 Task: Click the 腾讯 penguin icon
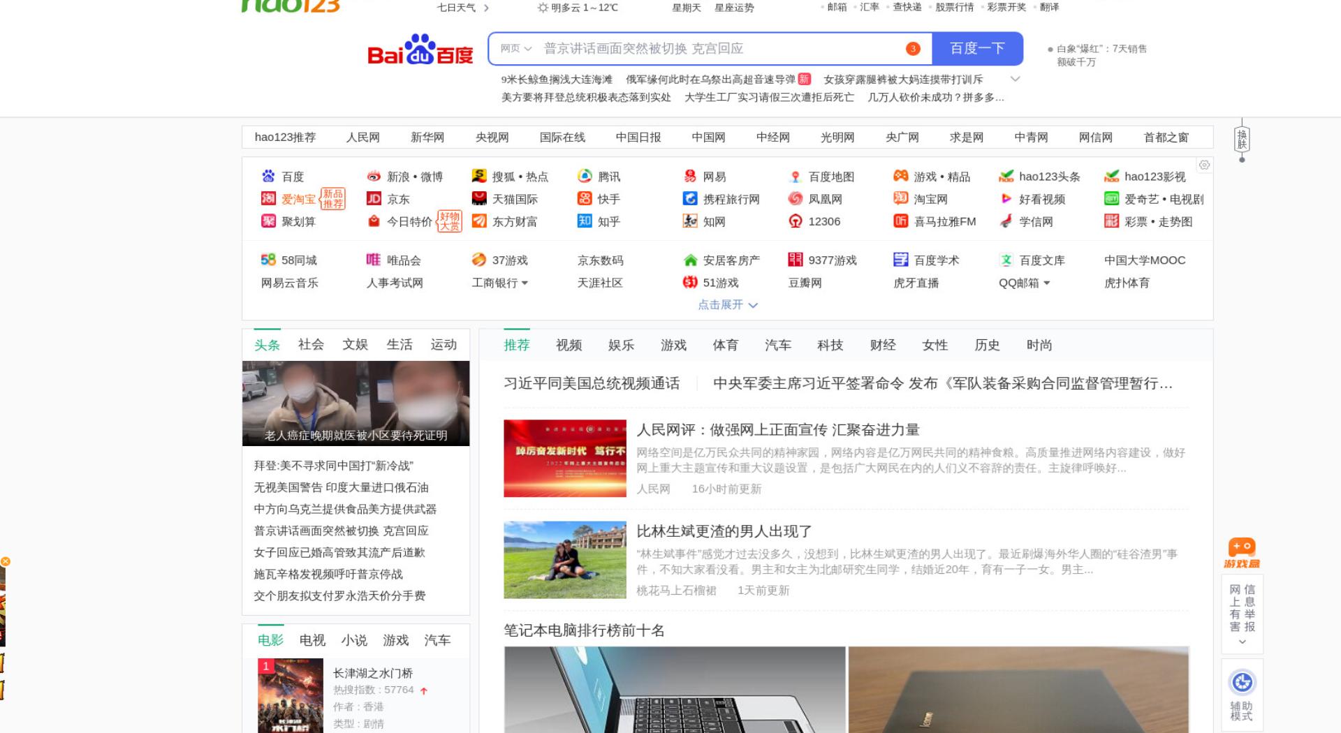[585, 176]
